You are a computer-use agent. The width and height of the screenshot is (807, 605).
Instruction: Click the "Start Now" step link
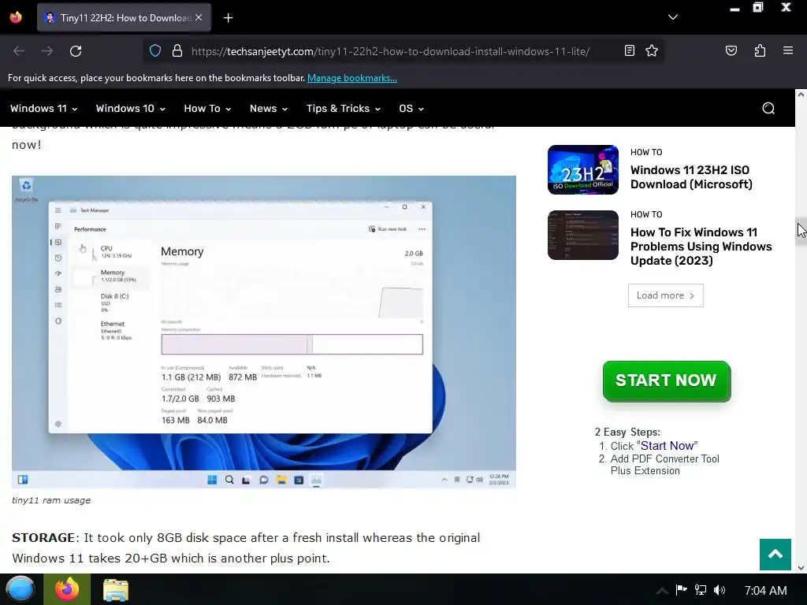point(667,446)
